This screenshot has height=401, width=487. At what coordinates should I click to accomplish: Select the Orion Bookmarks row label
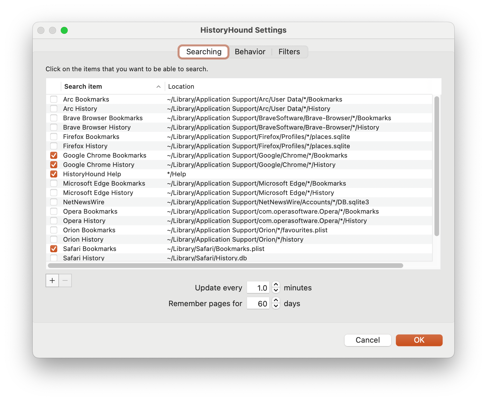89,230
